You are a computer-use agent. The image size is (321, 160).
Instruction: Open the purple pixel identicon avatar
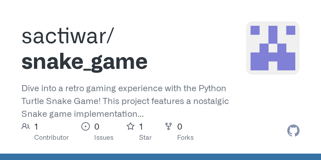pos(273,48)
